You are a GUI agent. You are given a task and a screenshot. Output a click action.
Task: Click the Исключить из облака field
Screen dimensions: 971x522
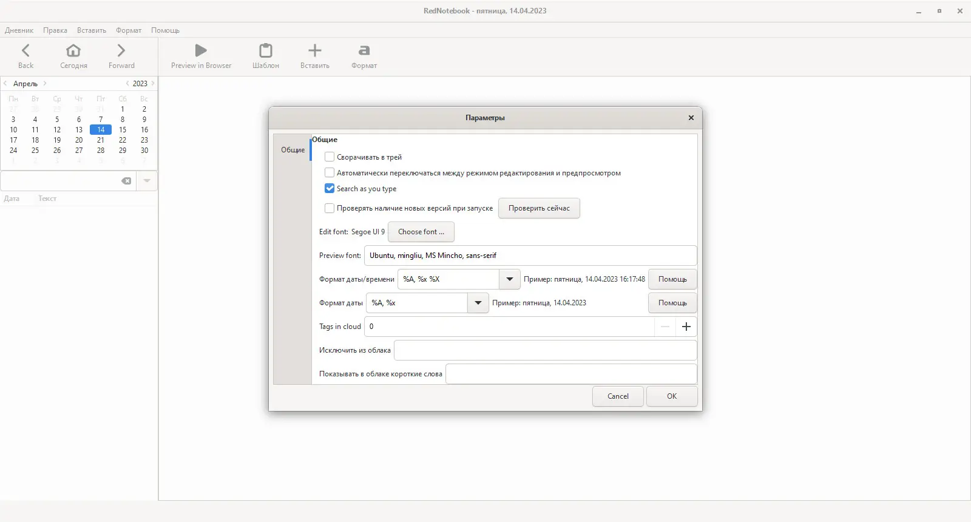pos(546,350)
